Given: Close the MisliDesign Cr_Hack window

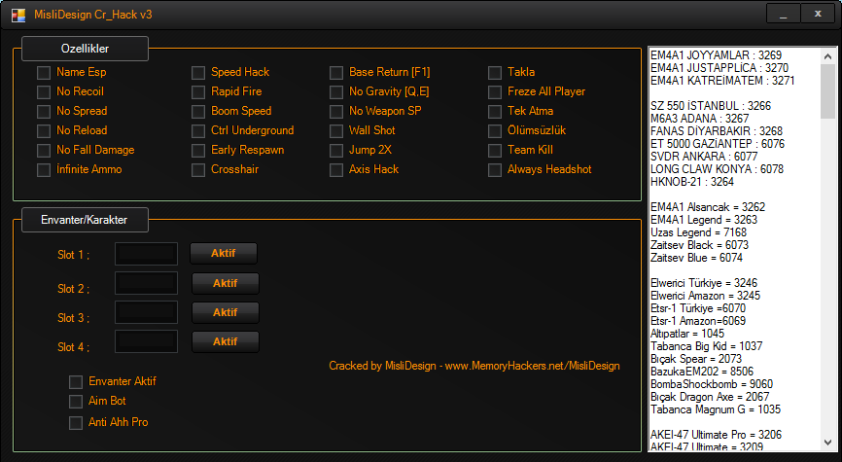Looking at the screenshot, I should point(818,14).
